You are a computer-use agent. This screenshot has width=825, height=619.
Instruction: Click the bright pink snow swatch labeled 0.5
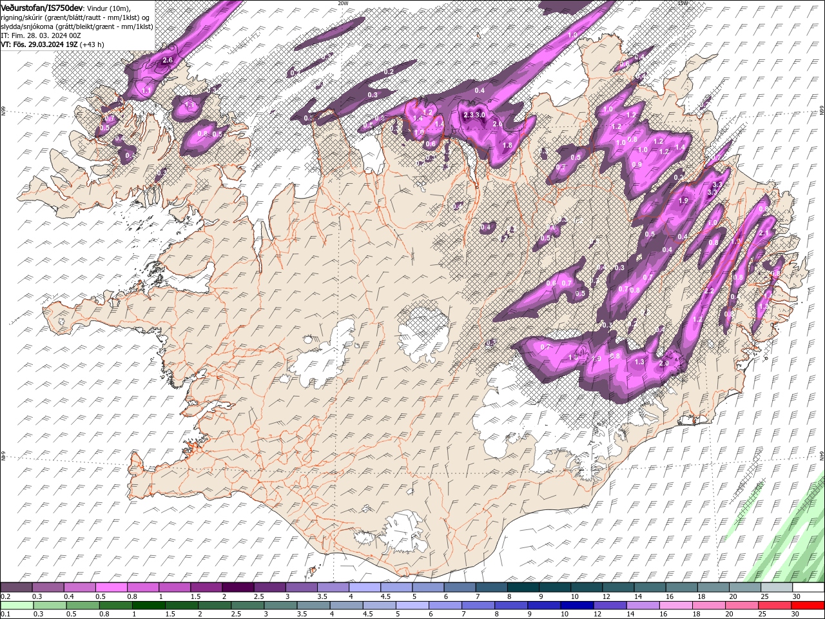tap(112, 587)
